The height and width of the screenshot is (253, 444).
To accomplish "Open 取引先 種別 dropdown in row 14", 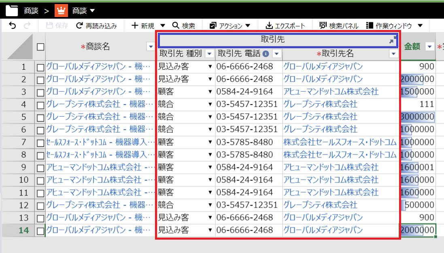I will click(210, 230).
